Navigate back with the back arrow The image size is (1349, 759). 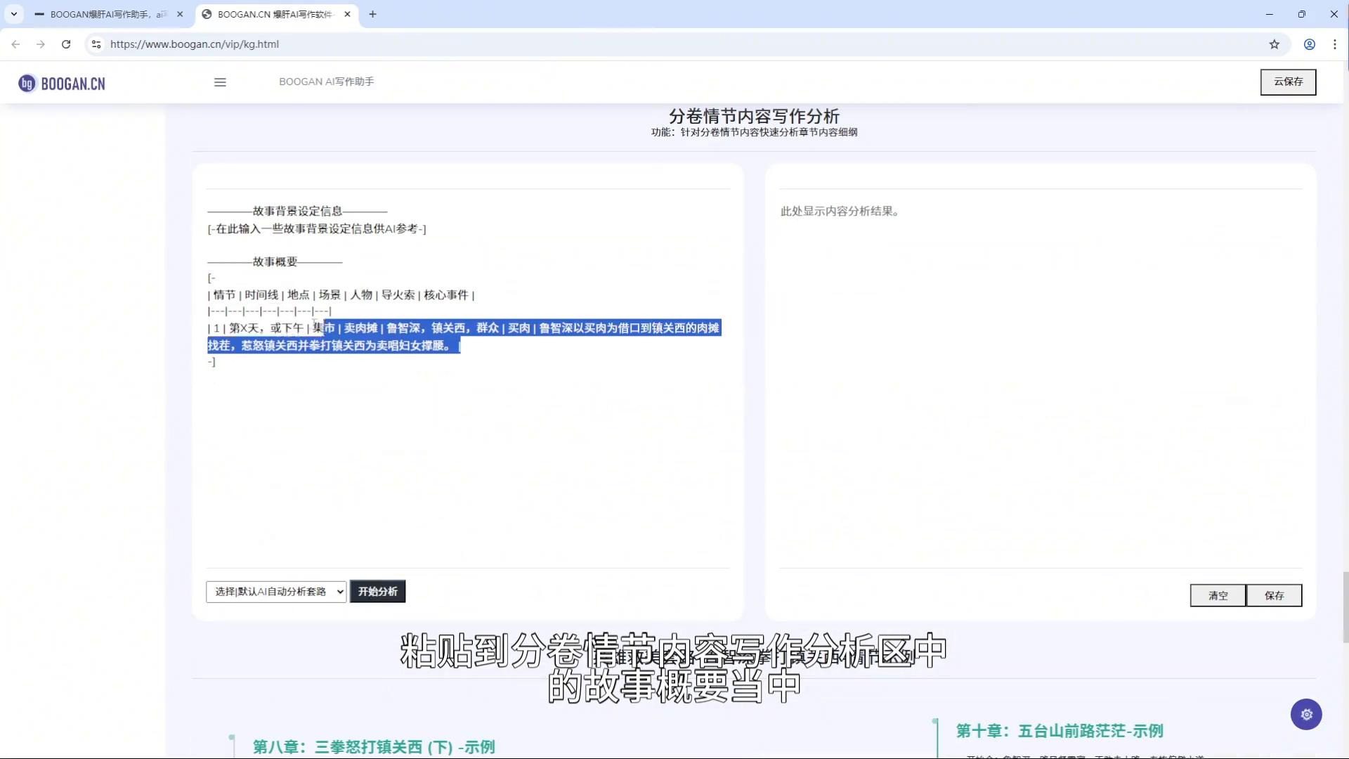15,44
